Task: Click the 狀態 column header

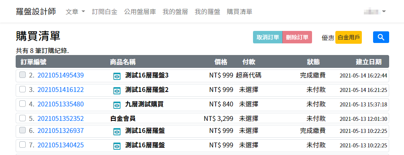Action: click(313, 62)
